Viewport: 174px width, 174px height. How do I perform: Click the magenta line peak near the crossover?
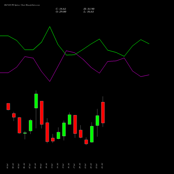tap(66, 51)
